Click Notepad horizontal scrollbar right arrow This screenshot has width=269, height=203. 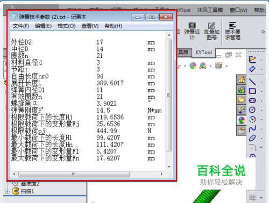pos(161,174)
